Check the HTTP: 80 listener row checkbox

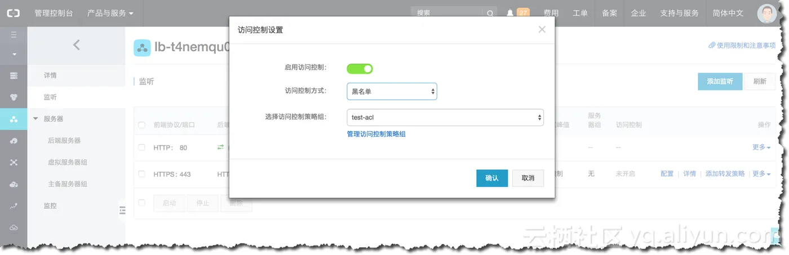tap(142, 147)
